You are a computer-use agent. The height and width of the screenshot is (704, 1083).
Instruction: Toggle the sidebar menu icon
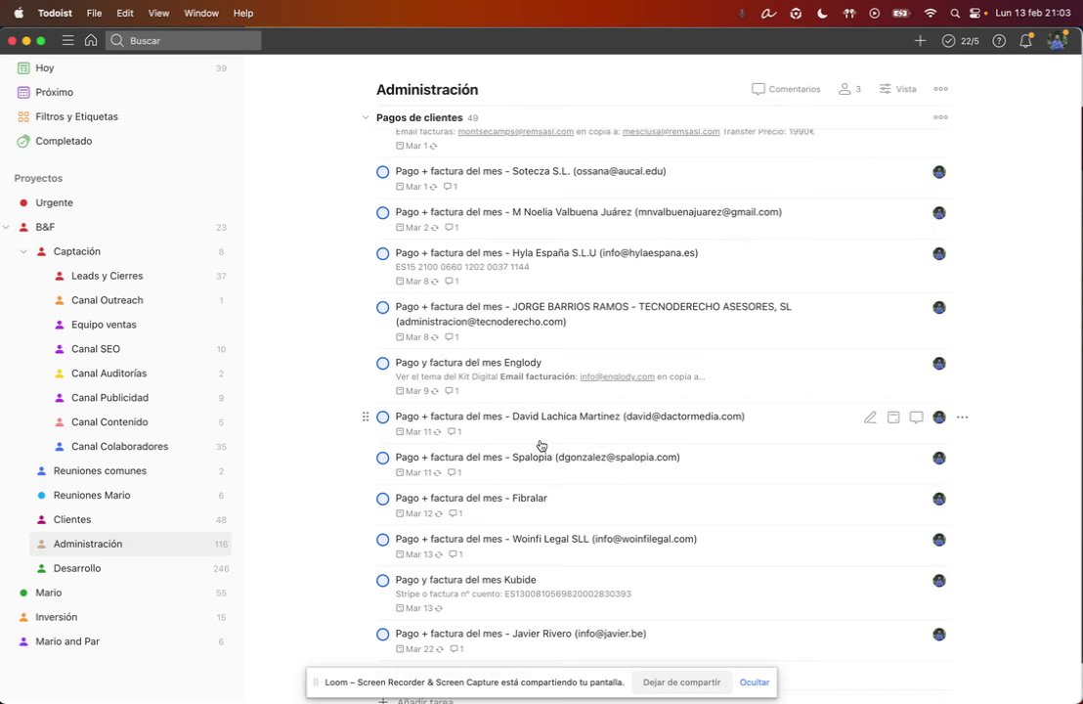(x=67, y=41)
